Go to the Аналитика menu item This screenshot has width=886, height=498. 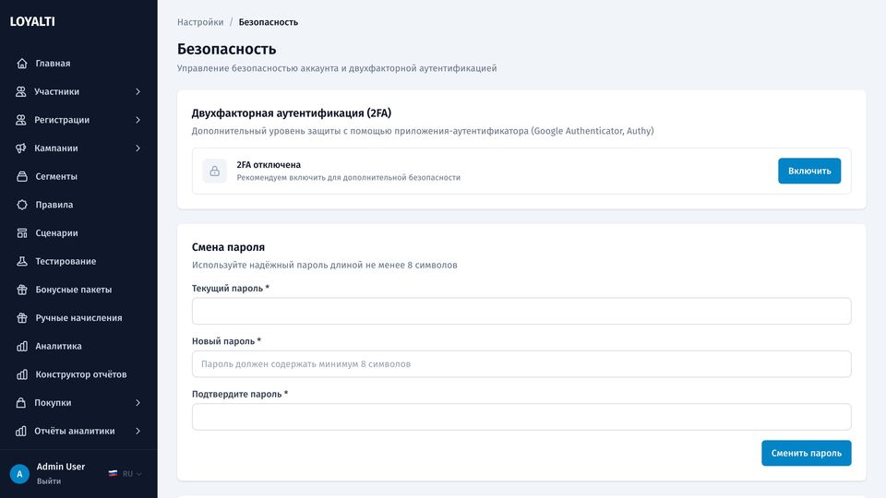[x=78, y=346]
